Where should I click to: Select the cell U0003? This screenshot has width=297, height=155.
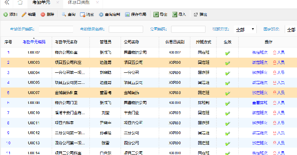point(34,63)
